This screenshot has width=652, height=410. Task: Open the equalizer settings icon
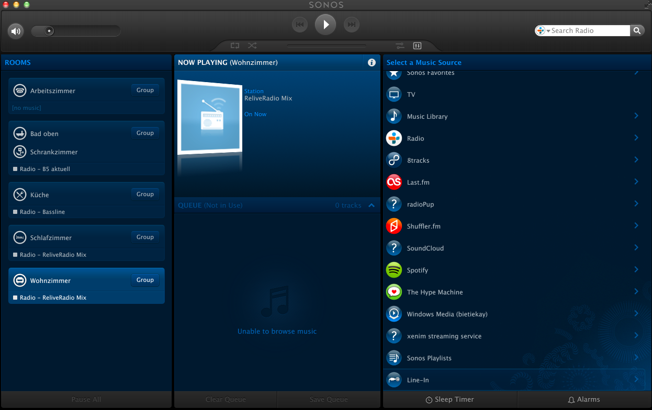[417, 45]
